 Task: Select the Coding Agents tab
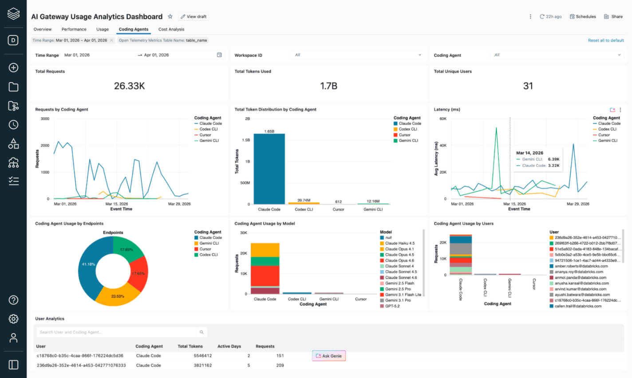coord(134,29)
